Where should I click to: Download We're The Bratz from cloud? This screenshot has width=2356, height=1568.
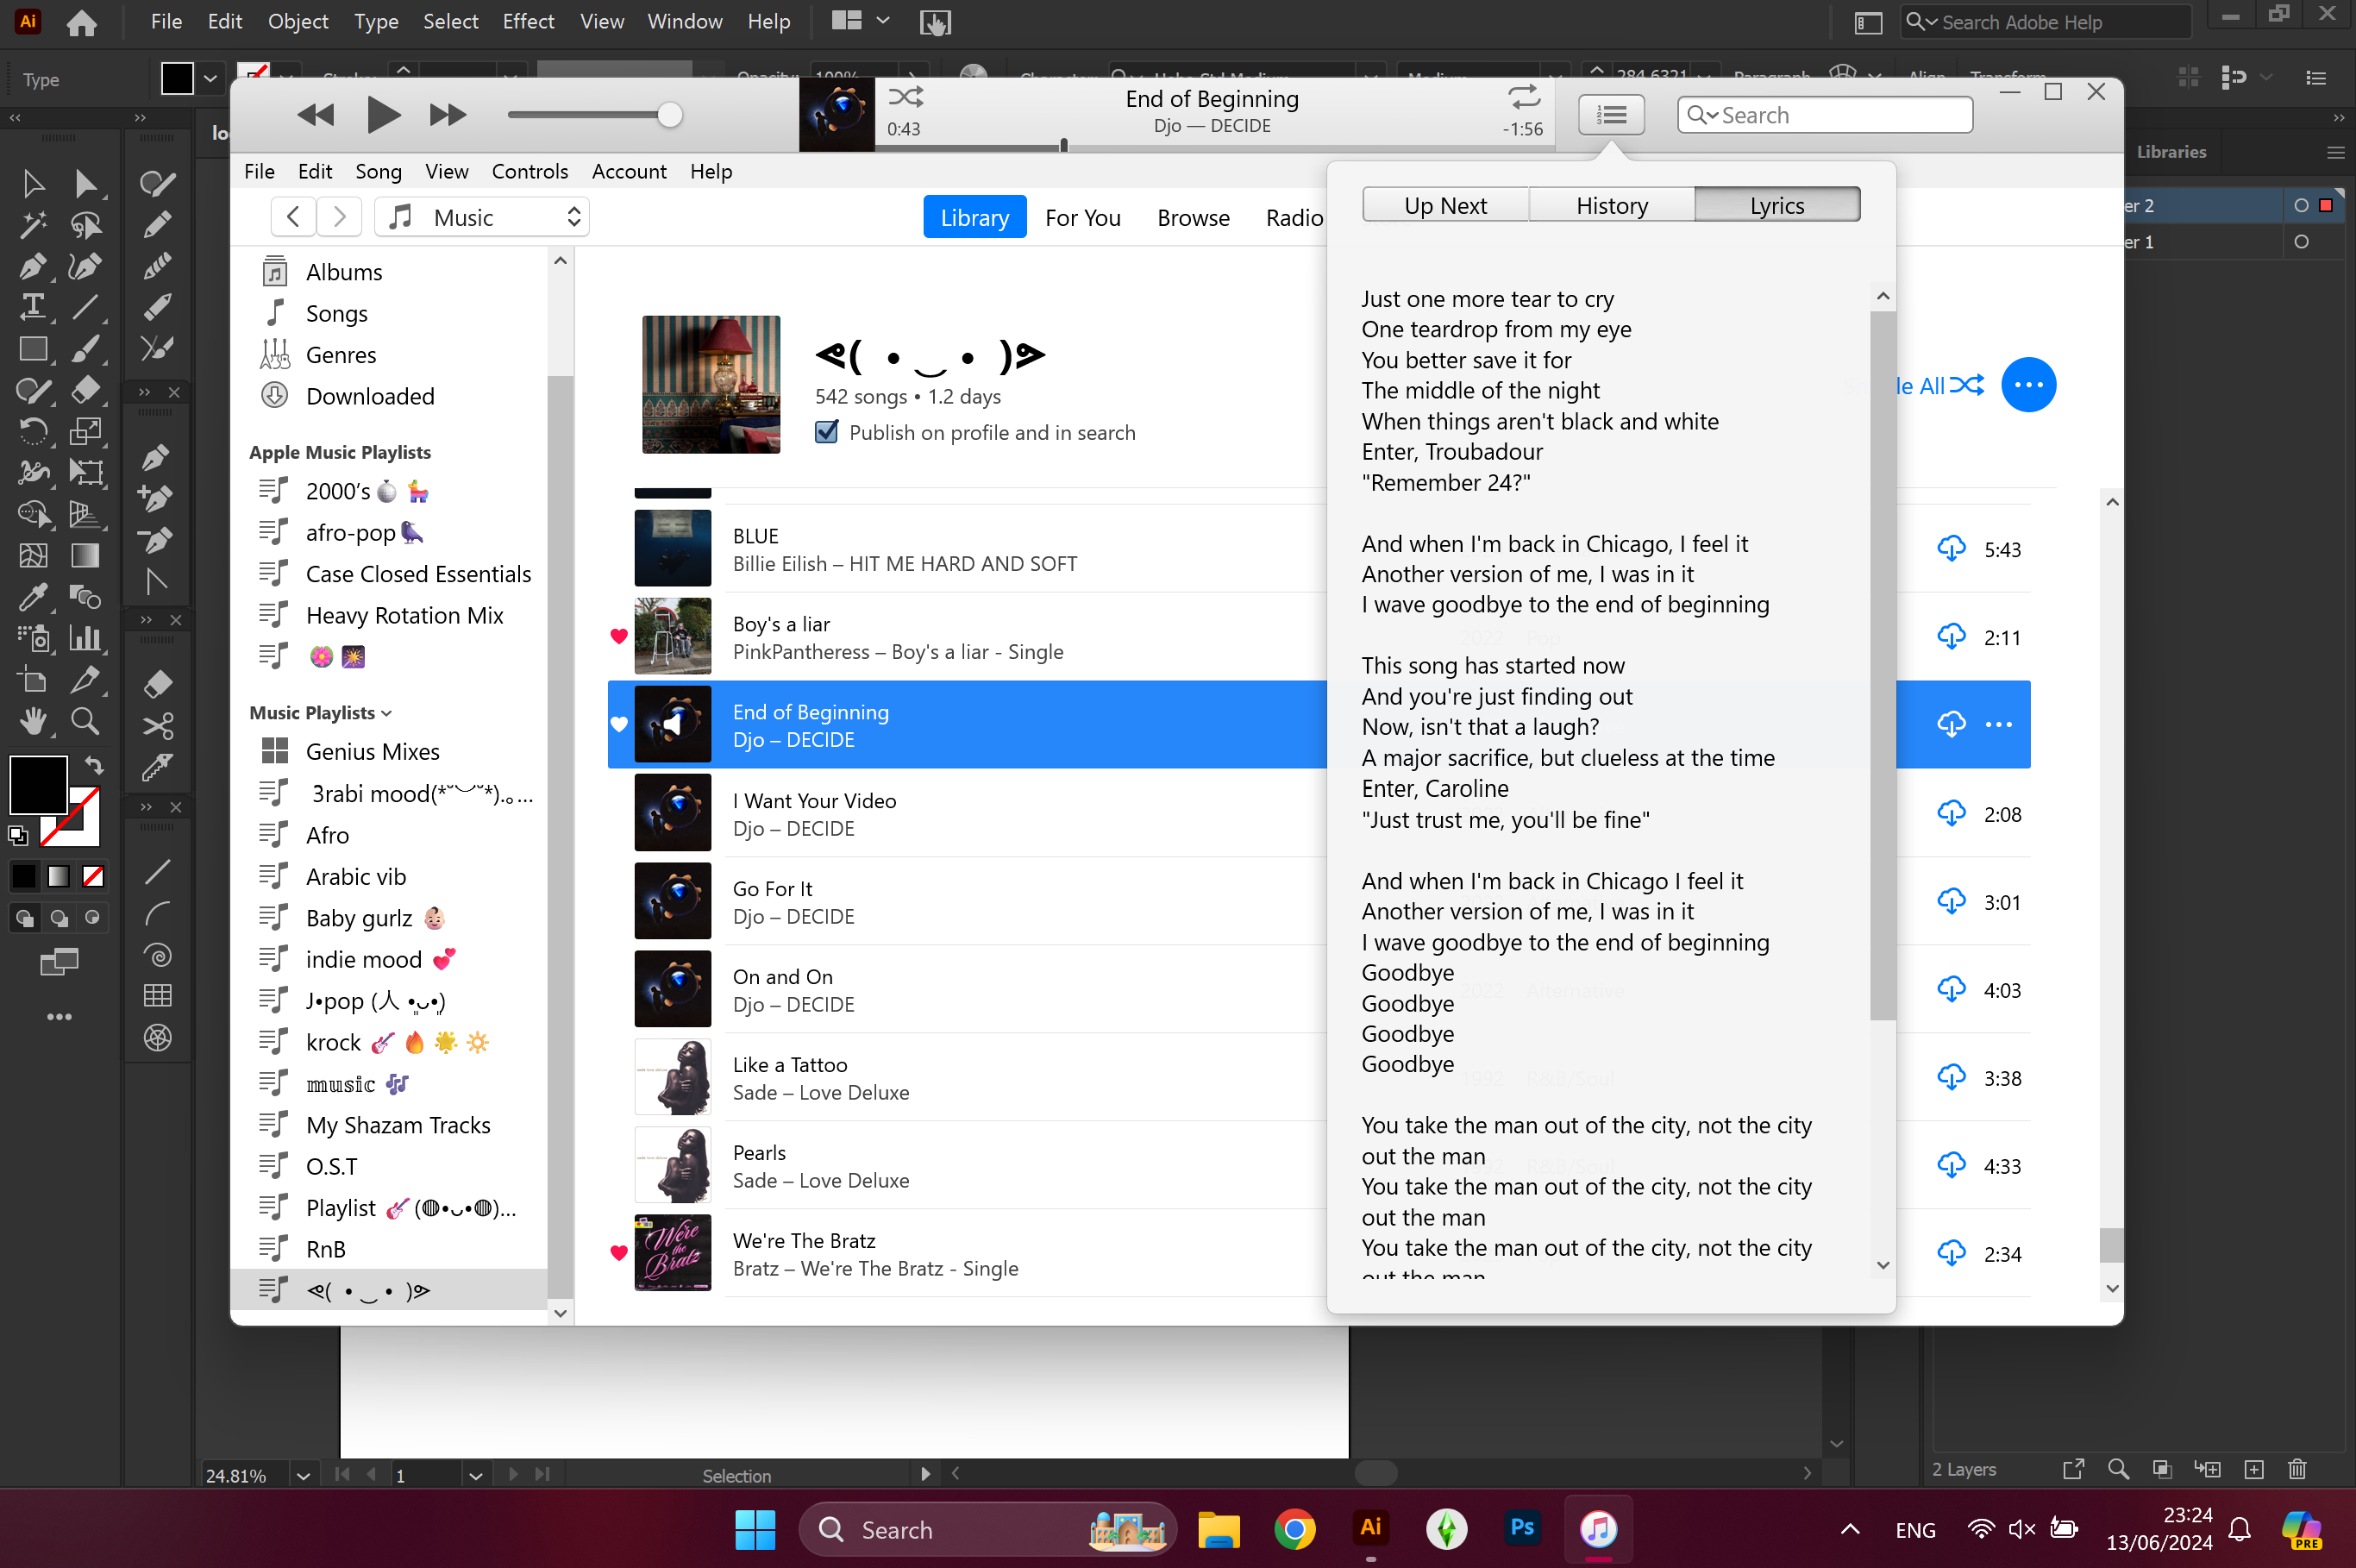1950,1252
